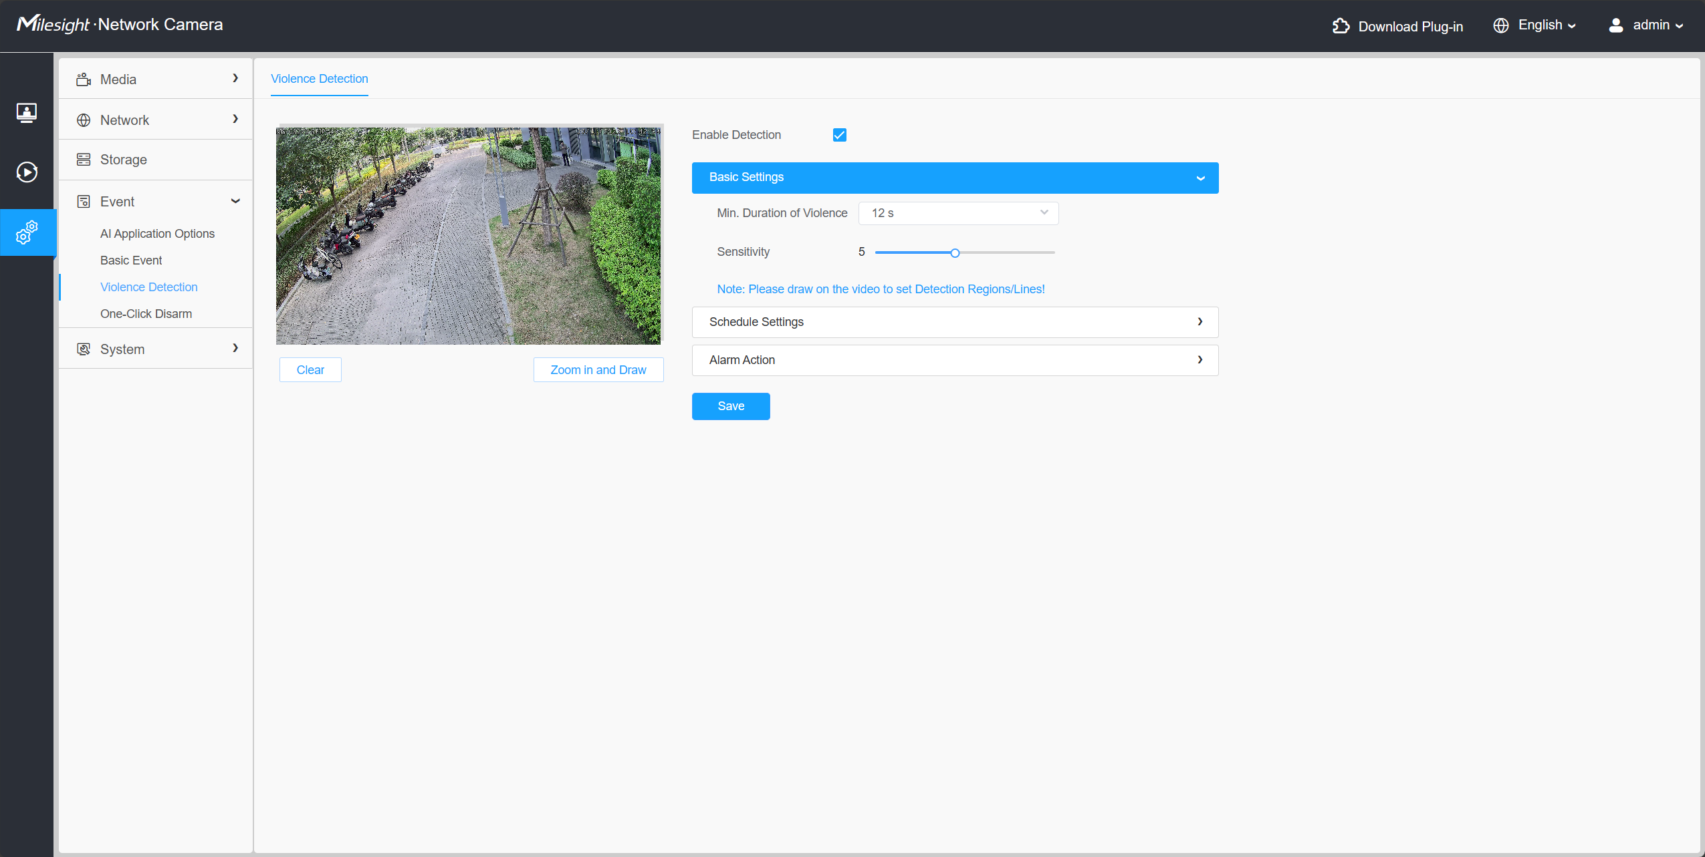Click the language globe icon
The image size is (1705, 857).
[1501, 25]
